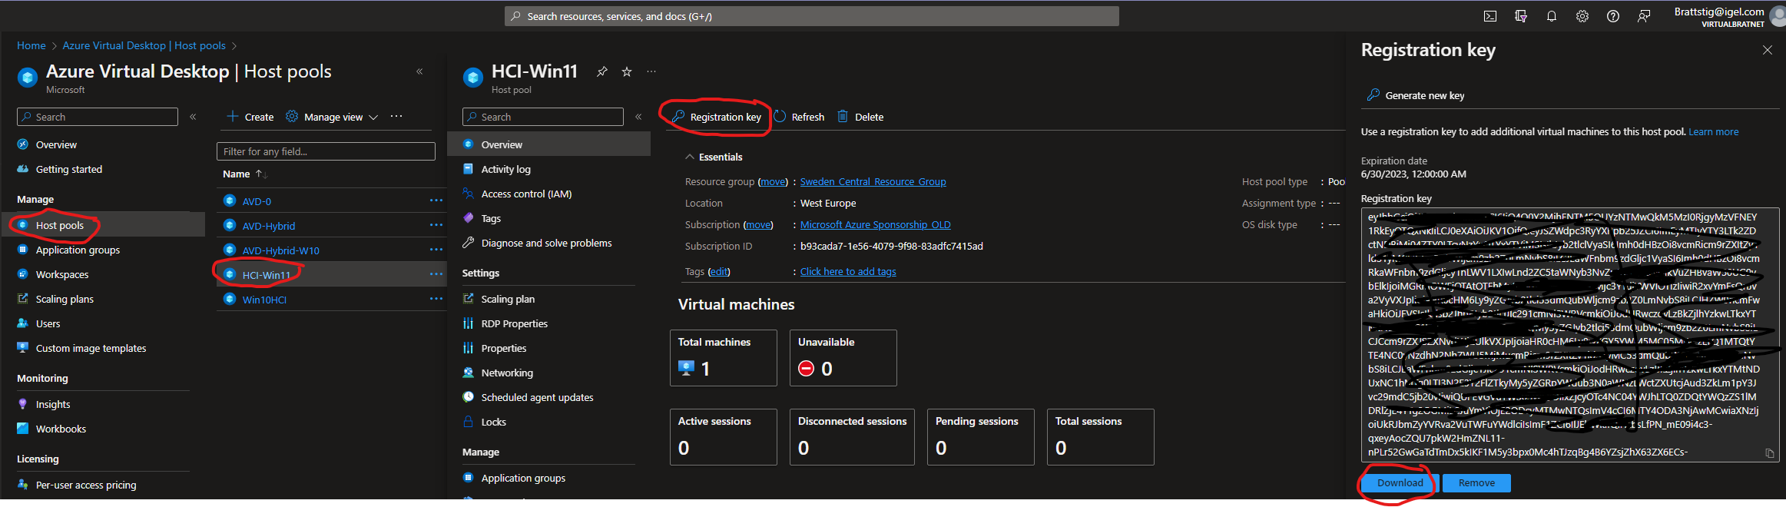Open Microsoft Azure Sponsorship_OLD subscription link
This screenshot has height=507, width=1786.
click(875, 225)
